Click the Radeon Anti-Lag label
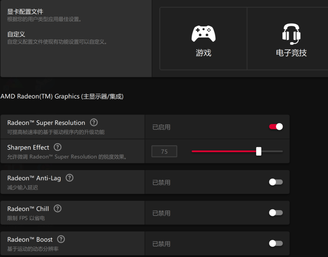Image resolution: width=328 pixels, height=257 pixels. (34, 178)
